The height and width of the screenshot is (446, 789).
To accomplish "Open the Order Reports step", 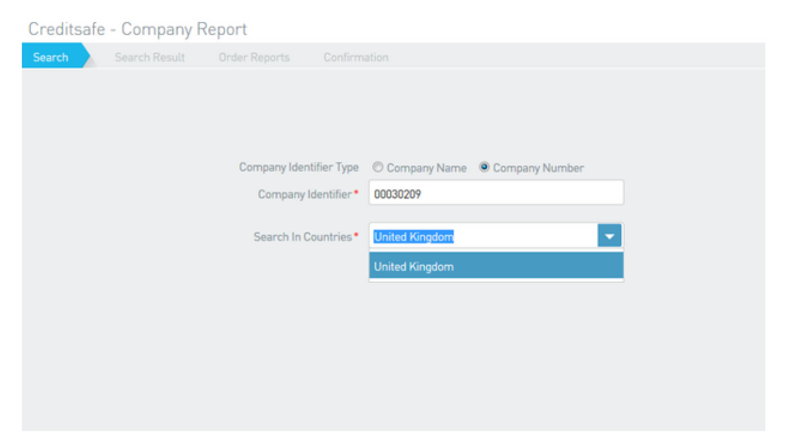I will point(254,57).
